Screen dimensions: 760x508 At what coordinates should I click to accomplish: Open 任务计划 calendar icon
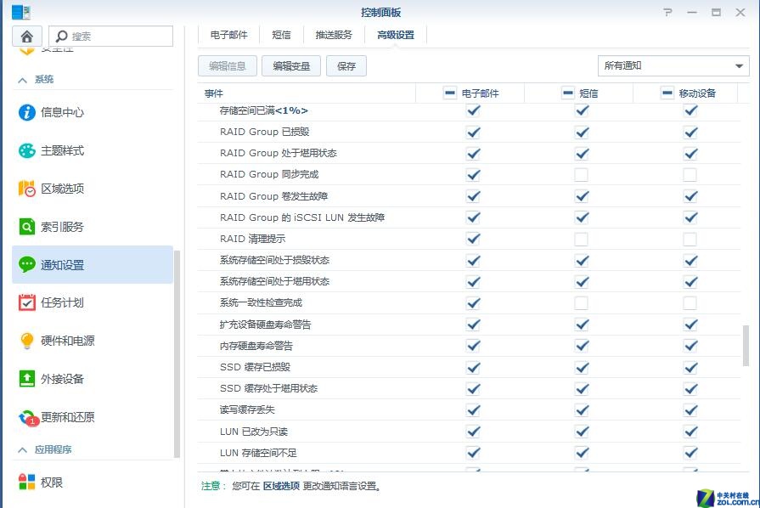point(27,302)
